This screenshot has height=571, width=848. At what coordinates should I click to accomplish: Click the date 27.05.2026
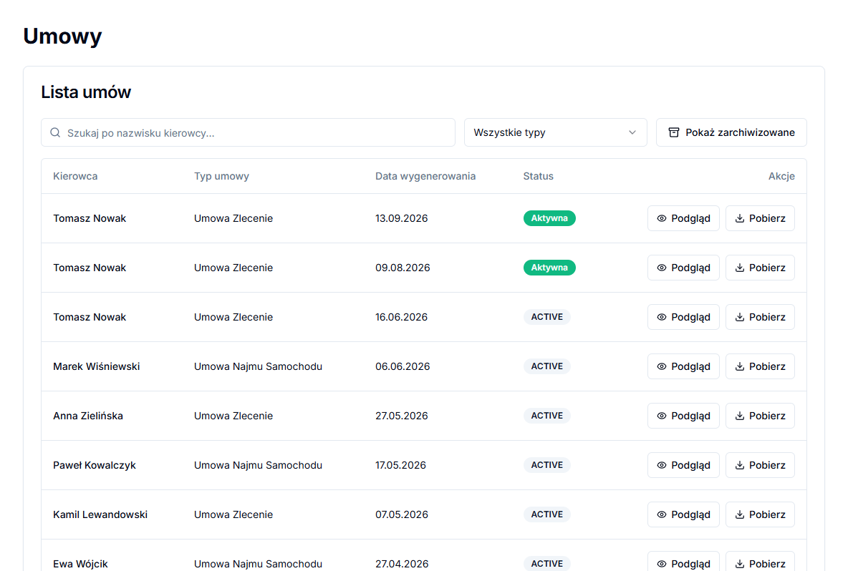click(x=401, y=416)
